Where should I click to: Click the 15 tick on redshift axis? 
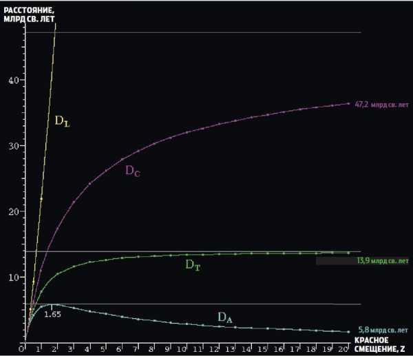[262, 349]
